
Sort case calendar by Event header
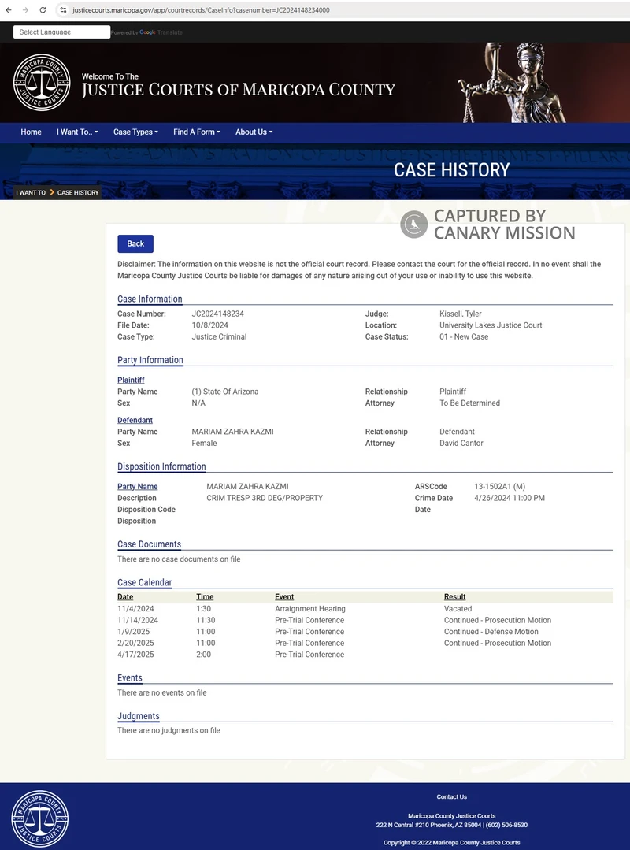pyautogui.click(x=284, y=597)
